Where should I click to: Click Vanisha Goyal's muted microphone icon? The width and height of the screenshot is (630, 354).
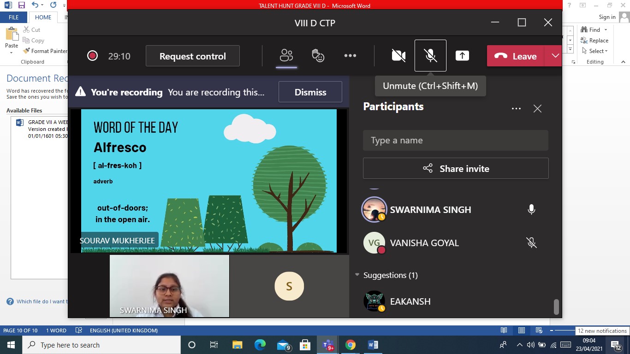(531, 243)
